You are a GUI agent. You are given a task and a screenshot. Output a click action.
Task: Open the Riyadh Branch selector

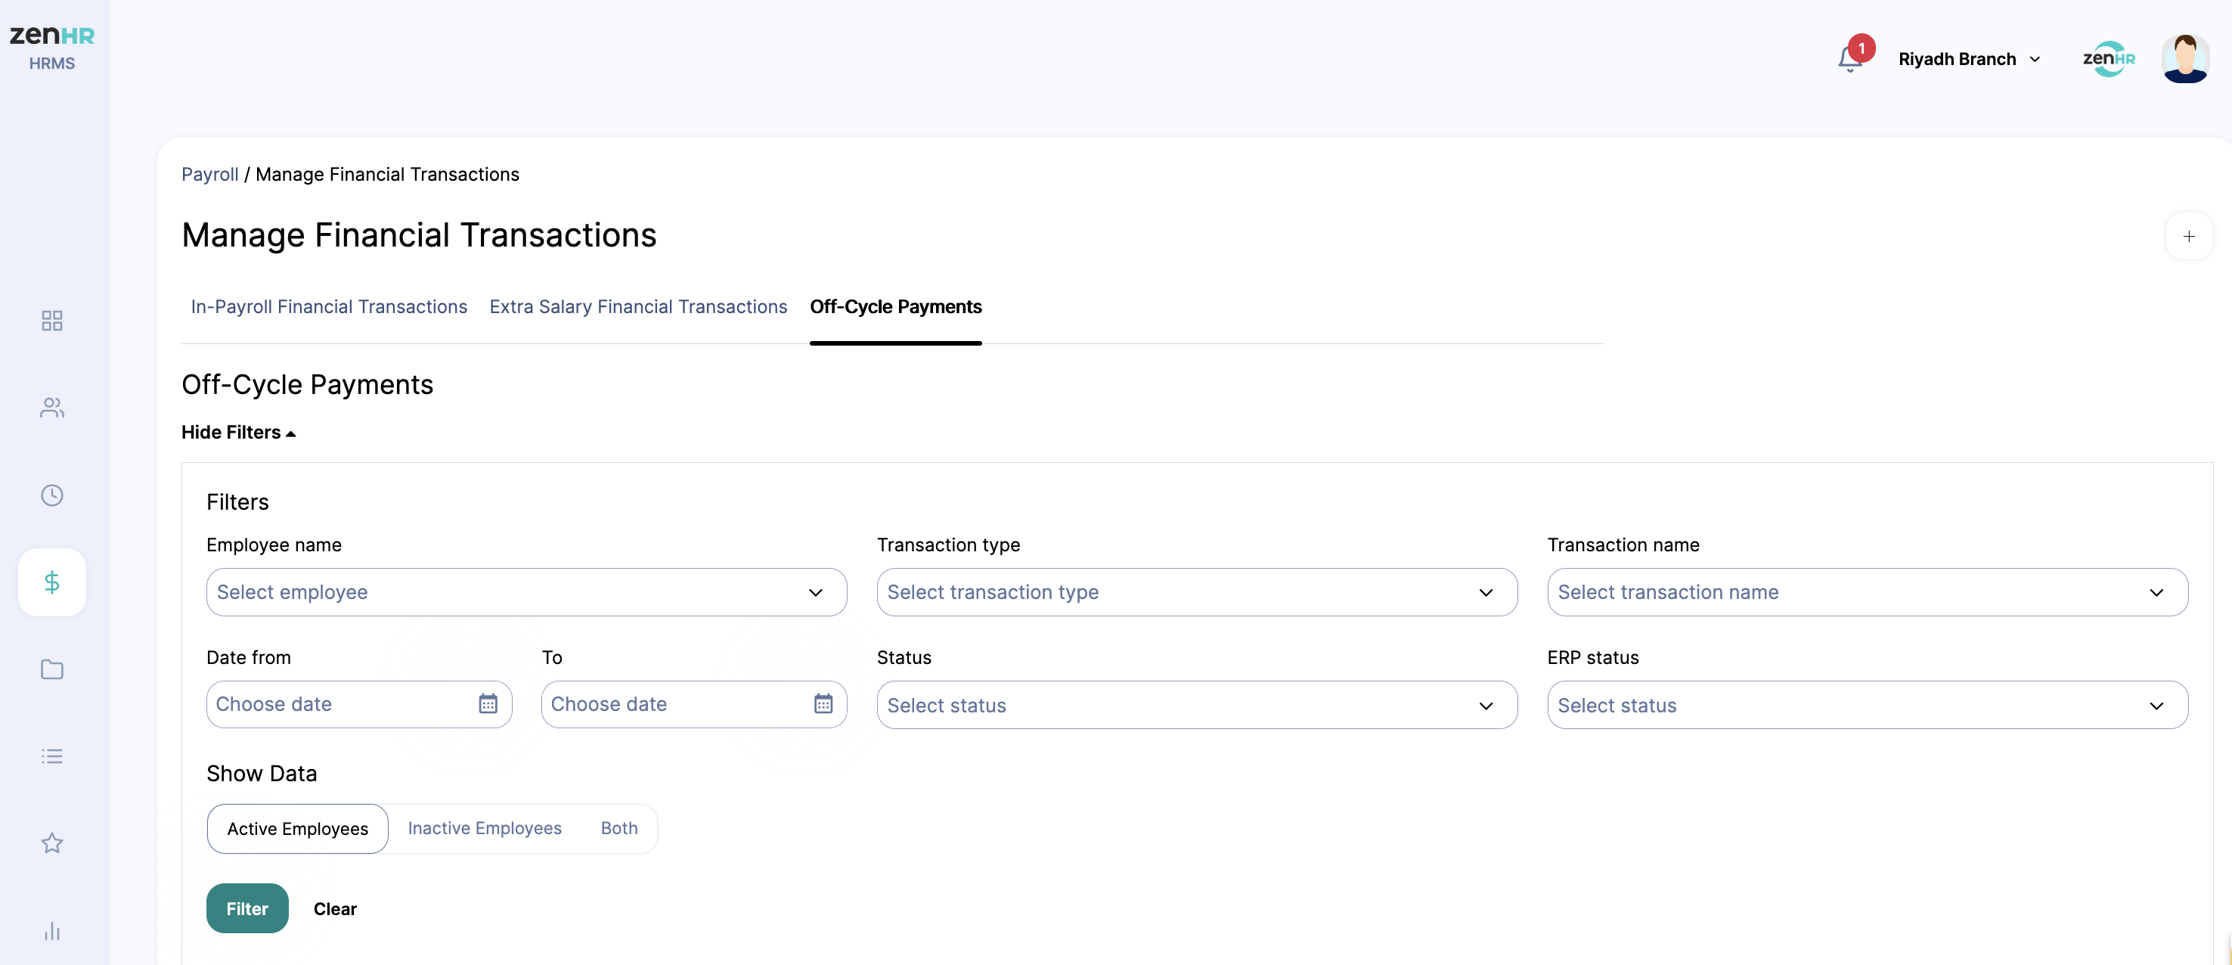[x=1969, y=59]
